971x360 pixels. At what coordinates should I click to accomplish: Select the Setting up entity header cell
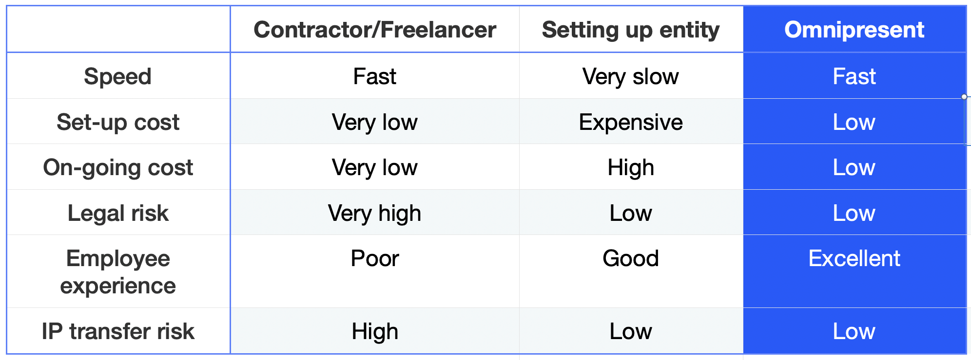tap(631, 29)
